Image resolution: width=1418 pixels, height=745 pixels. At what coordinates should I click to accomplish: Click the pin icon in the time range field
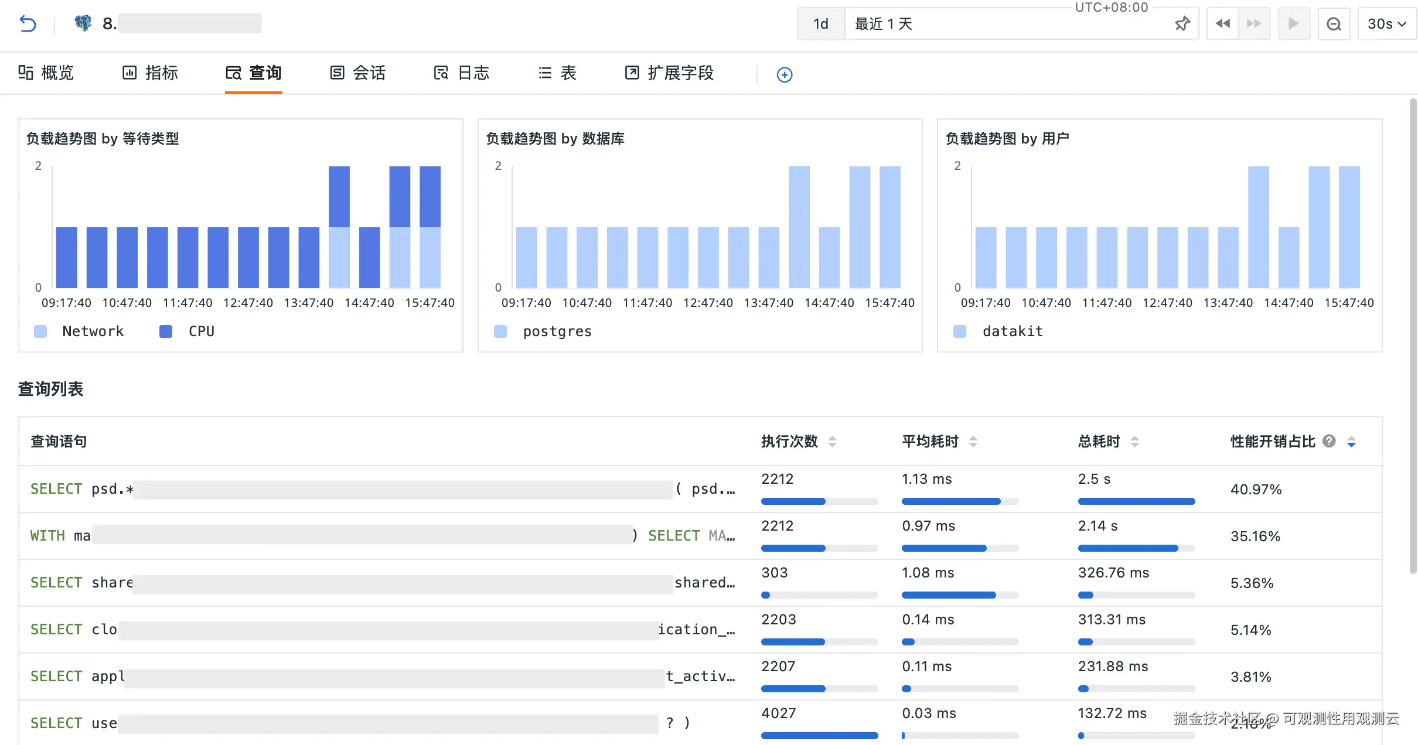click(1182, 24)
